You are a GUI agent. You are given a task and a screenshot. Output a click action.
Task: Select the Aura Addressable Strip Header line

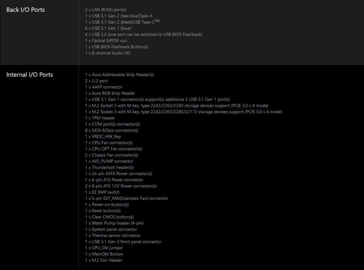[120, 75]
